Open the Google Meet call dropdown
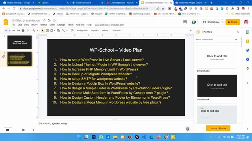The image size is (252, 141). pyautogui.click(x=195, y=22)
